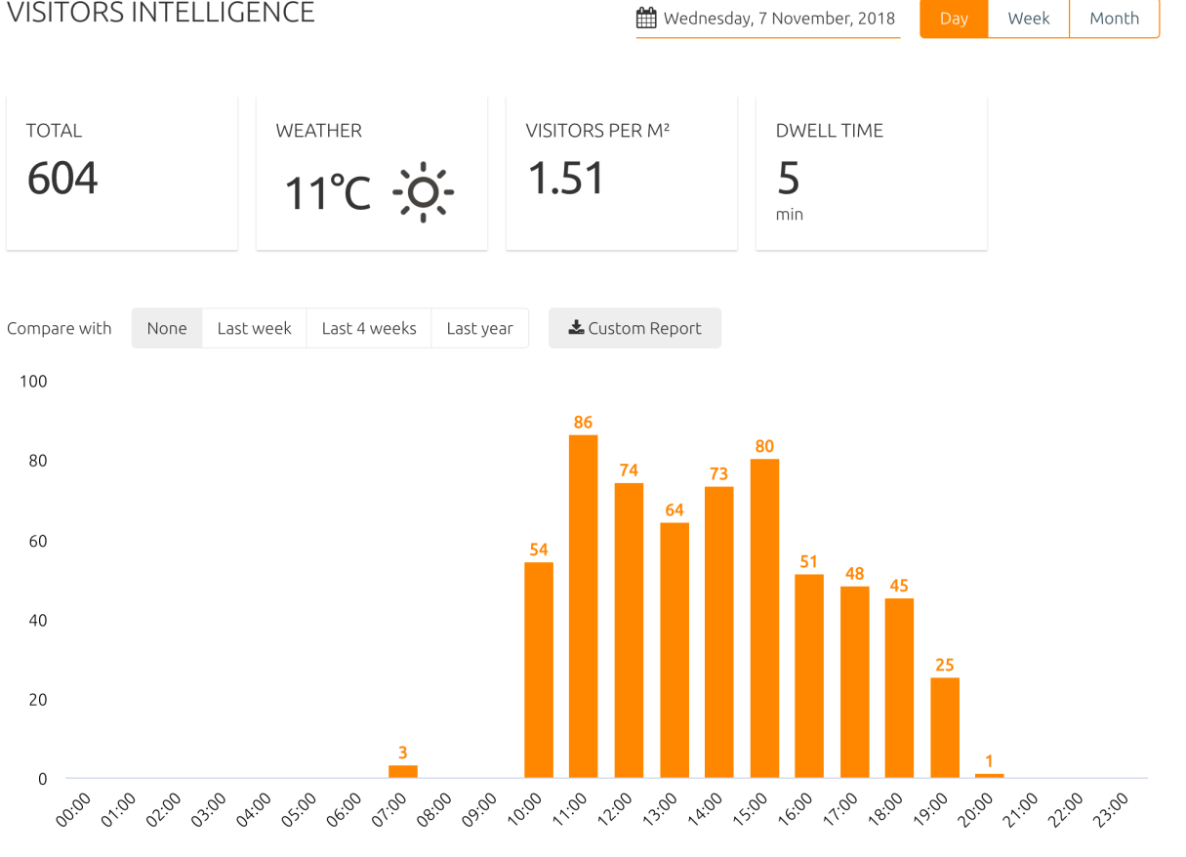Click the download icon on Custom Report
This screenshot has height=857, width=1186.
576,328
